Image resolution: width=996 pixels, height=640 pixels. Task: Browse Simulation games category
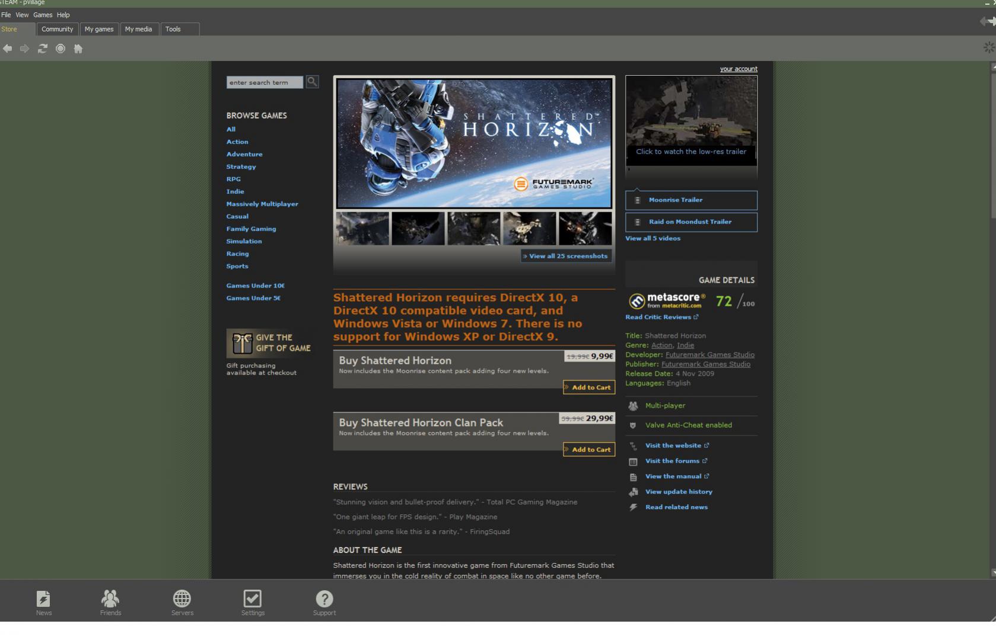pyautogui.click(x=244, y=241)
